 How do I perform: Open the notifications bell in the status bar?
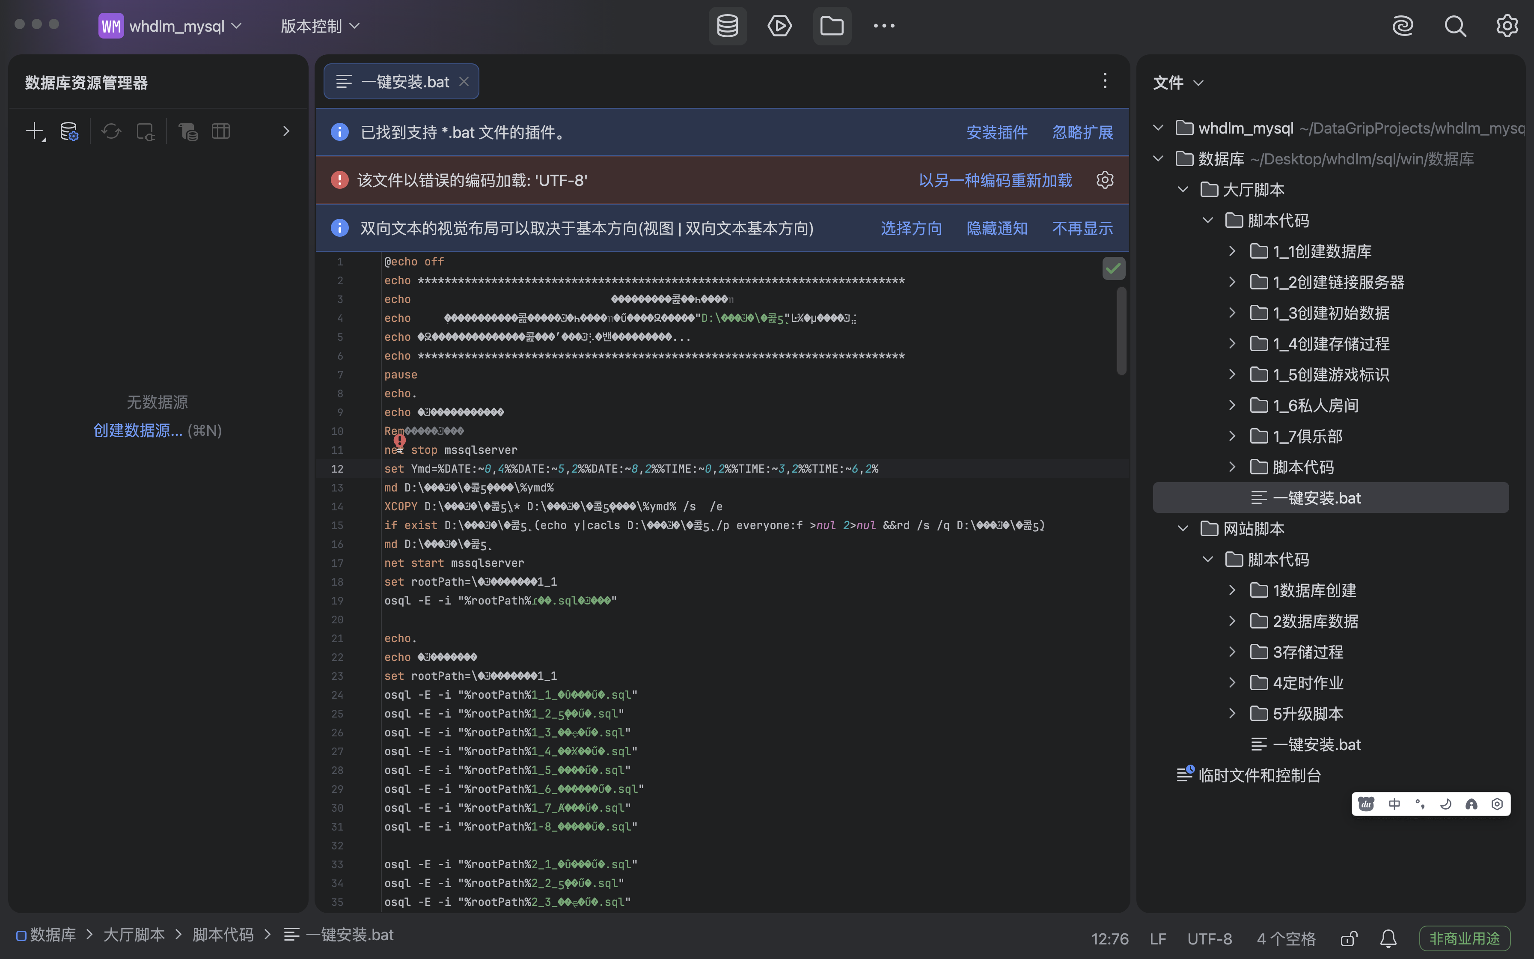[1388, 938]
